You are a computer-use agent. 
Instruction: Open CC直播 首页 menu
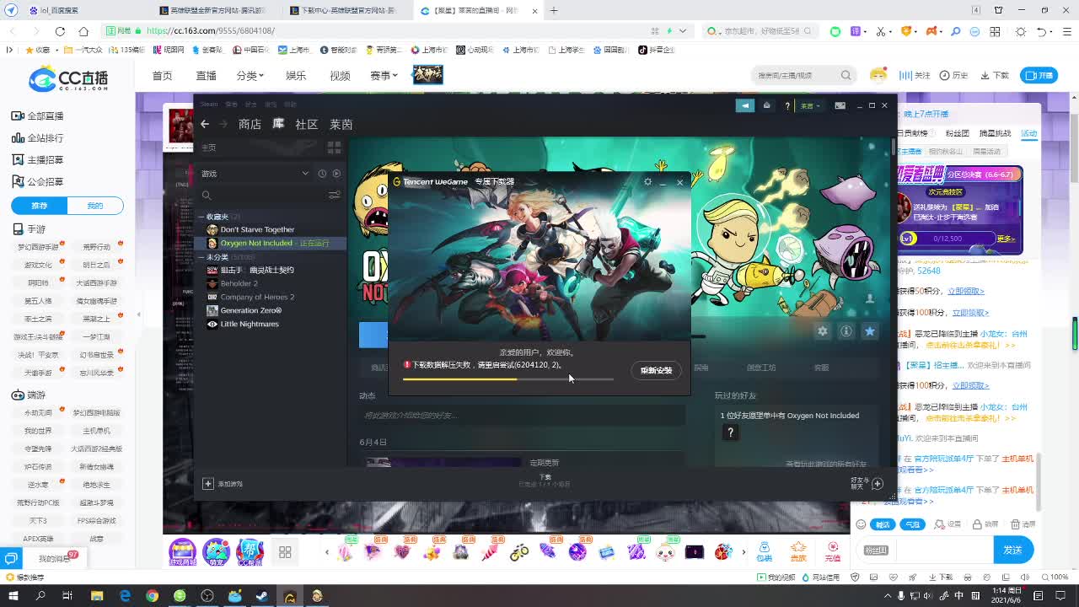[162, 75]
